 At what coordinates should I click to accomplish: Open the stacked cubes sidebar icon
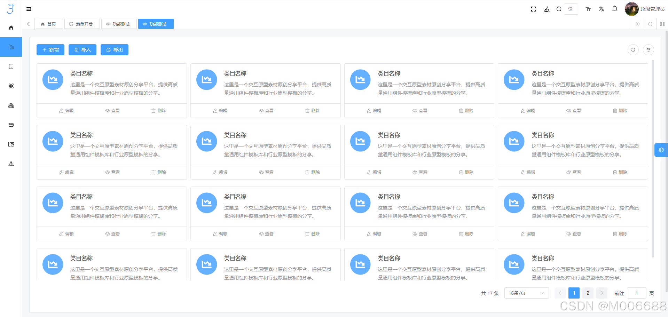pyautogui.click(x=11, y=105)
